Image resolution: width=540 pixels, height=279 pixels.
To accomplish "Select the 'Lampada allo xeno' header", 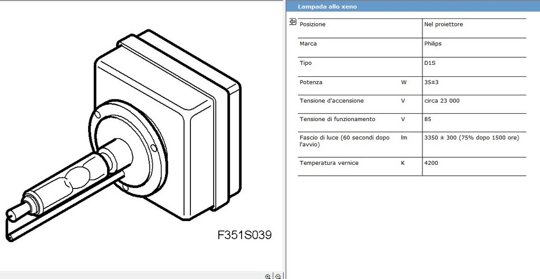I will (327, 6).
